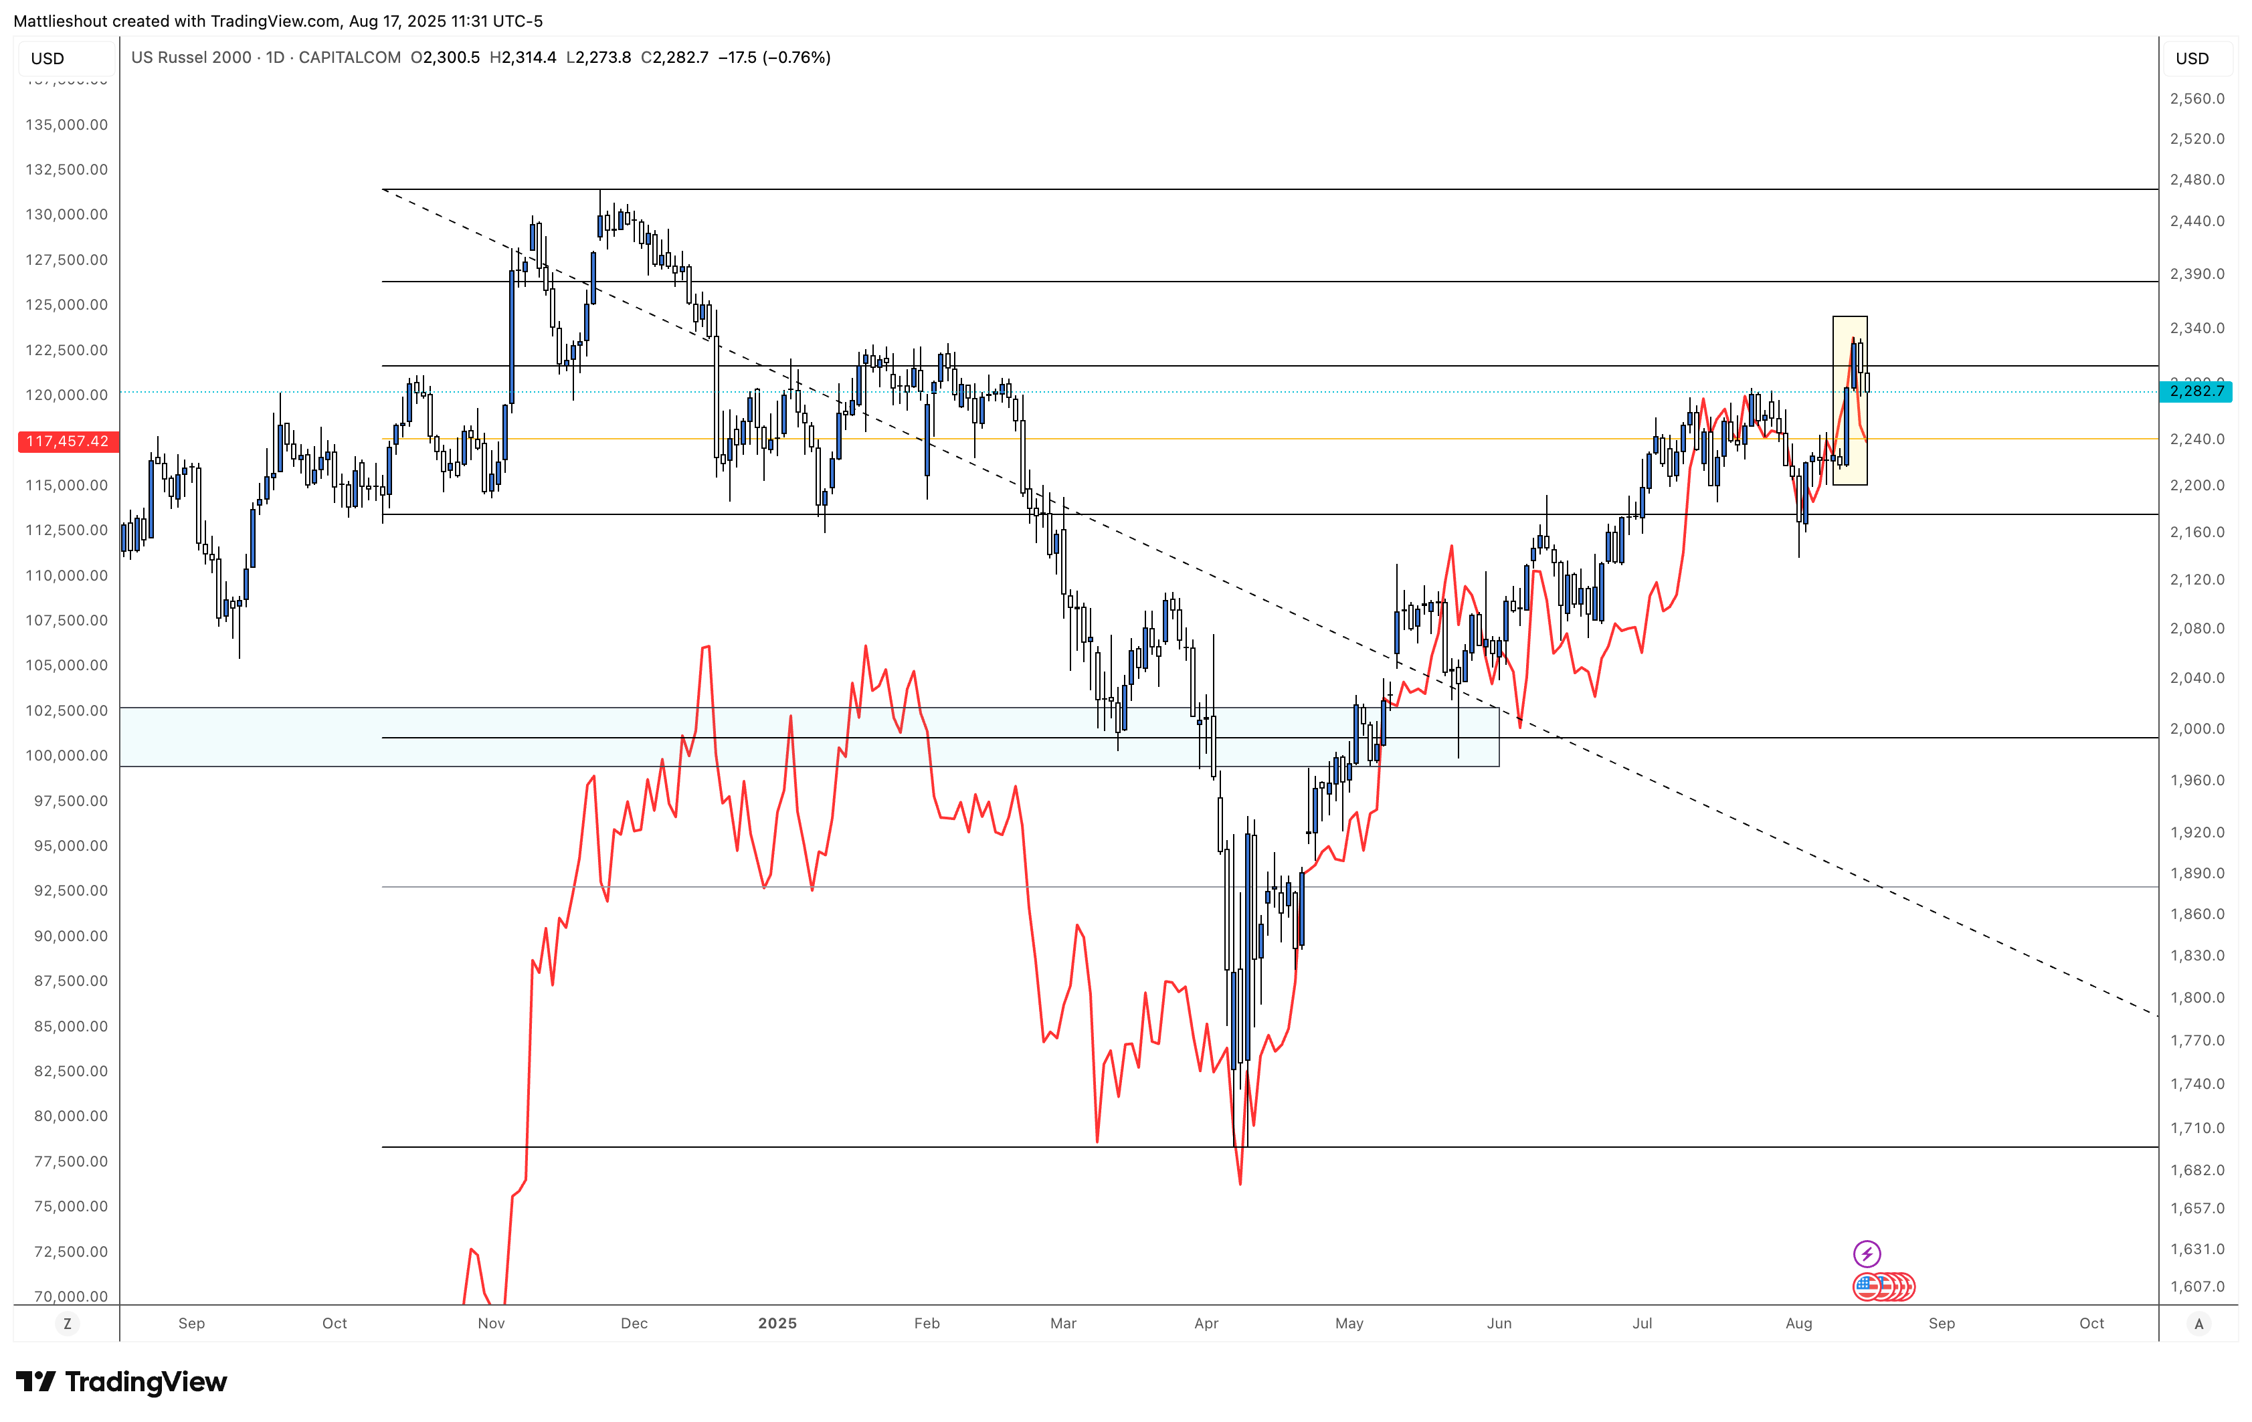Screen dimensions: 2252x1422
Task: Click the 2025 year label on time axis
Action: click(777, 1323)
